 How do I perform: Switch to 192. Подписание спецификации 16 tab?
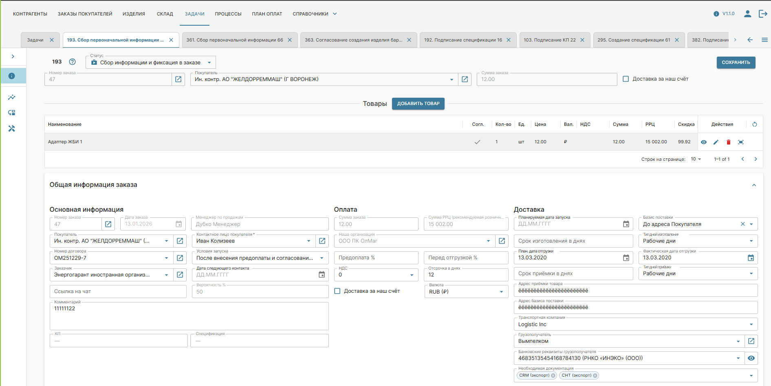[463, 40]
